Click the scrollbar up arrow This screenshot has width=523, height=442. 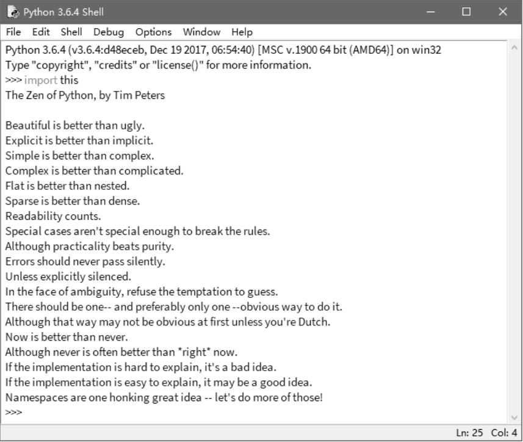click(515, 48)
